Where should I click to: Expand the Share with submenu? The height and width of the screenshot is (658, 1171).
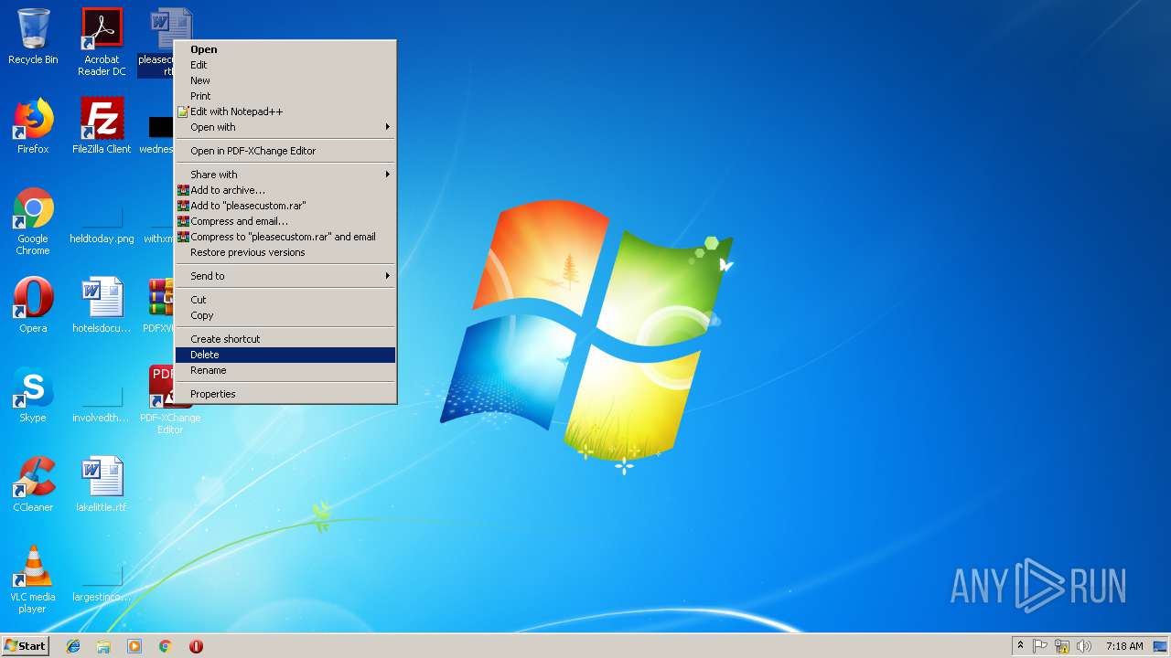click(285, 175)
